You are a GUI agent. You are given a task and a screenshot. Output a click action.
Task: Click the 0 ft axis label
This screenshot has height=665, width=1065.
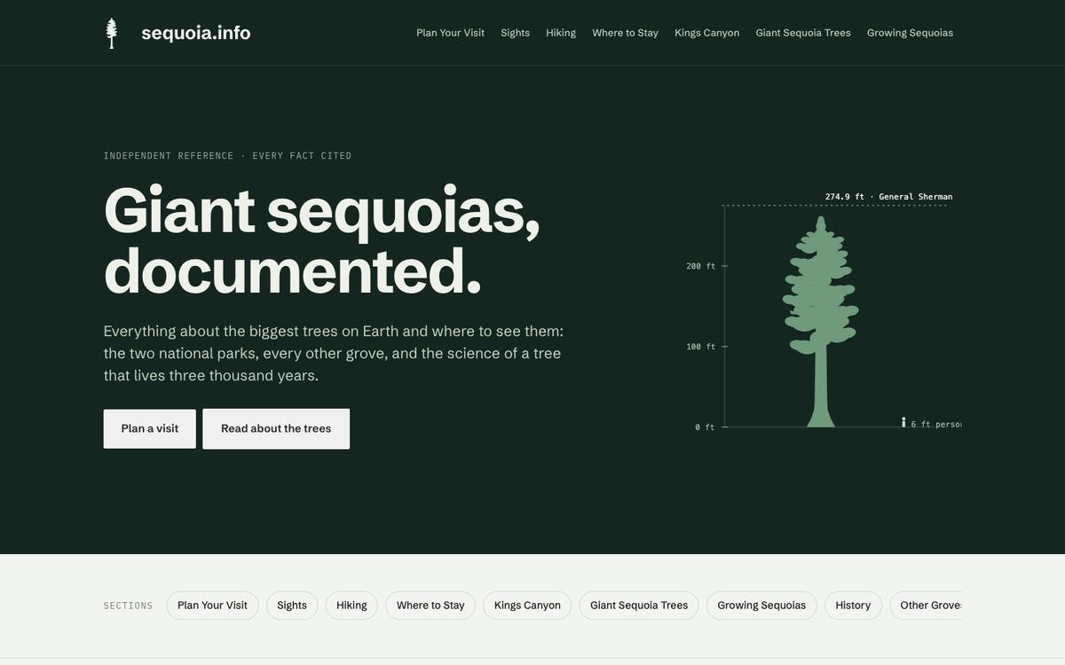(705, 427)
